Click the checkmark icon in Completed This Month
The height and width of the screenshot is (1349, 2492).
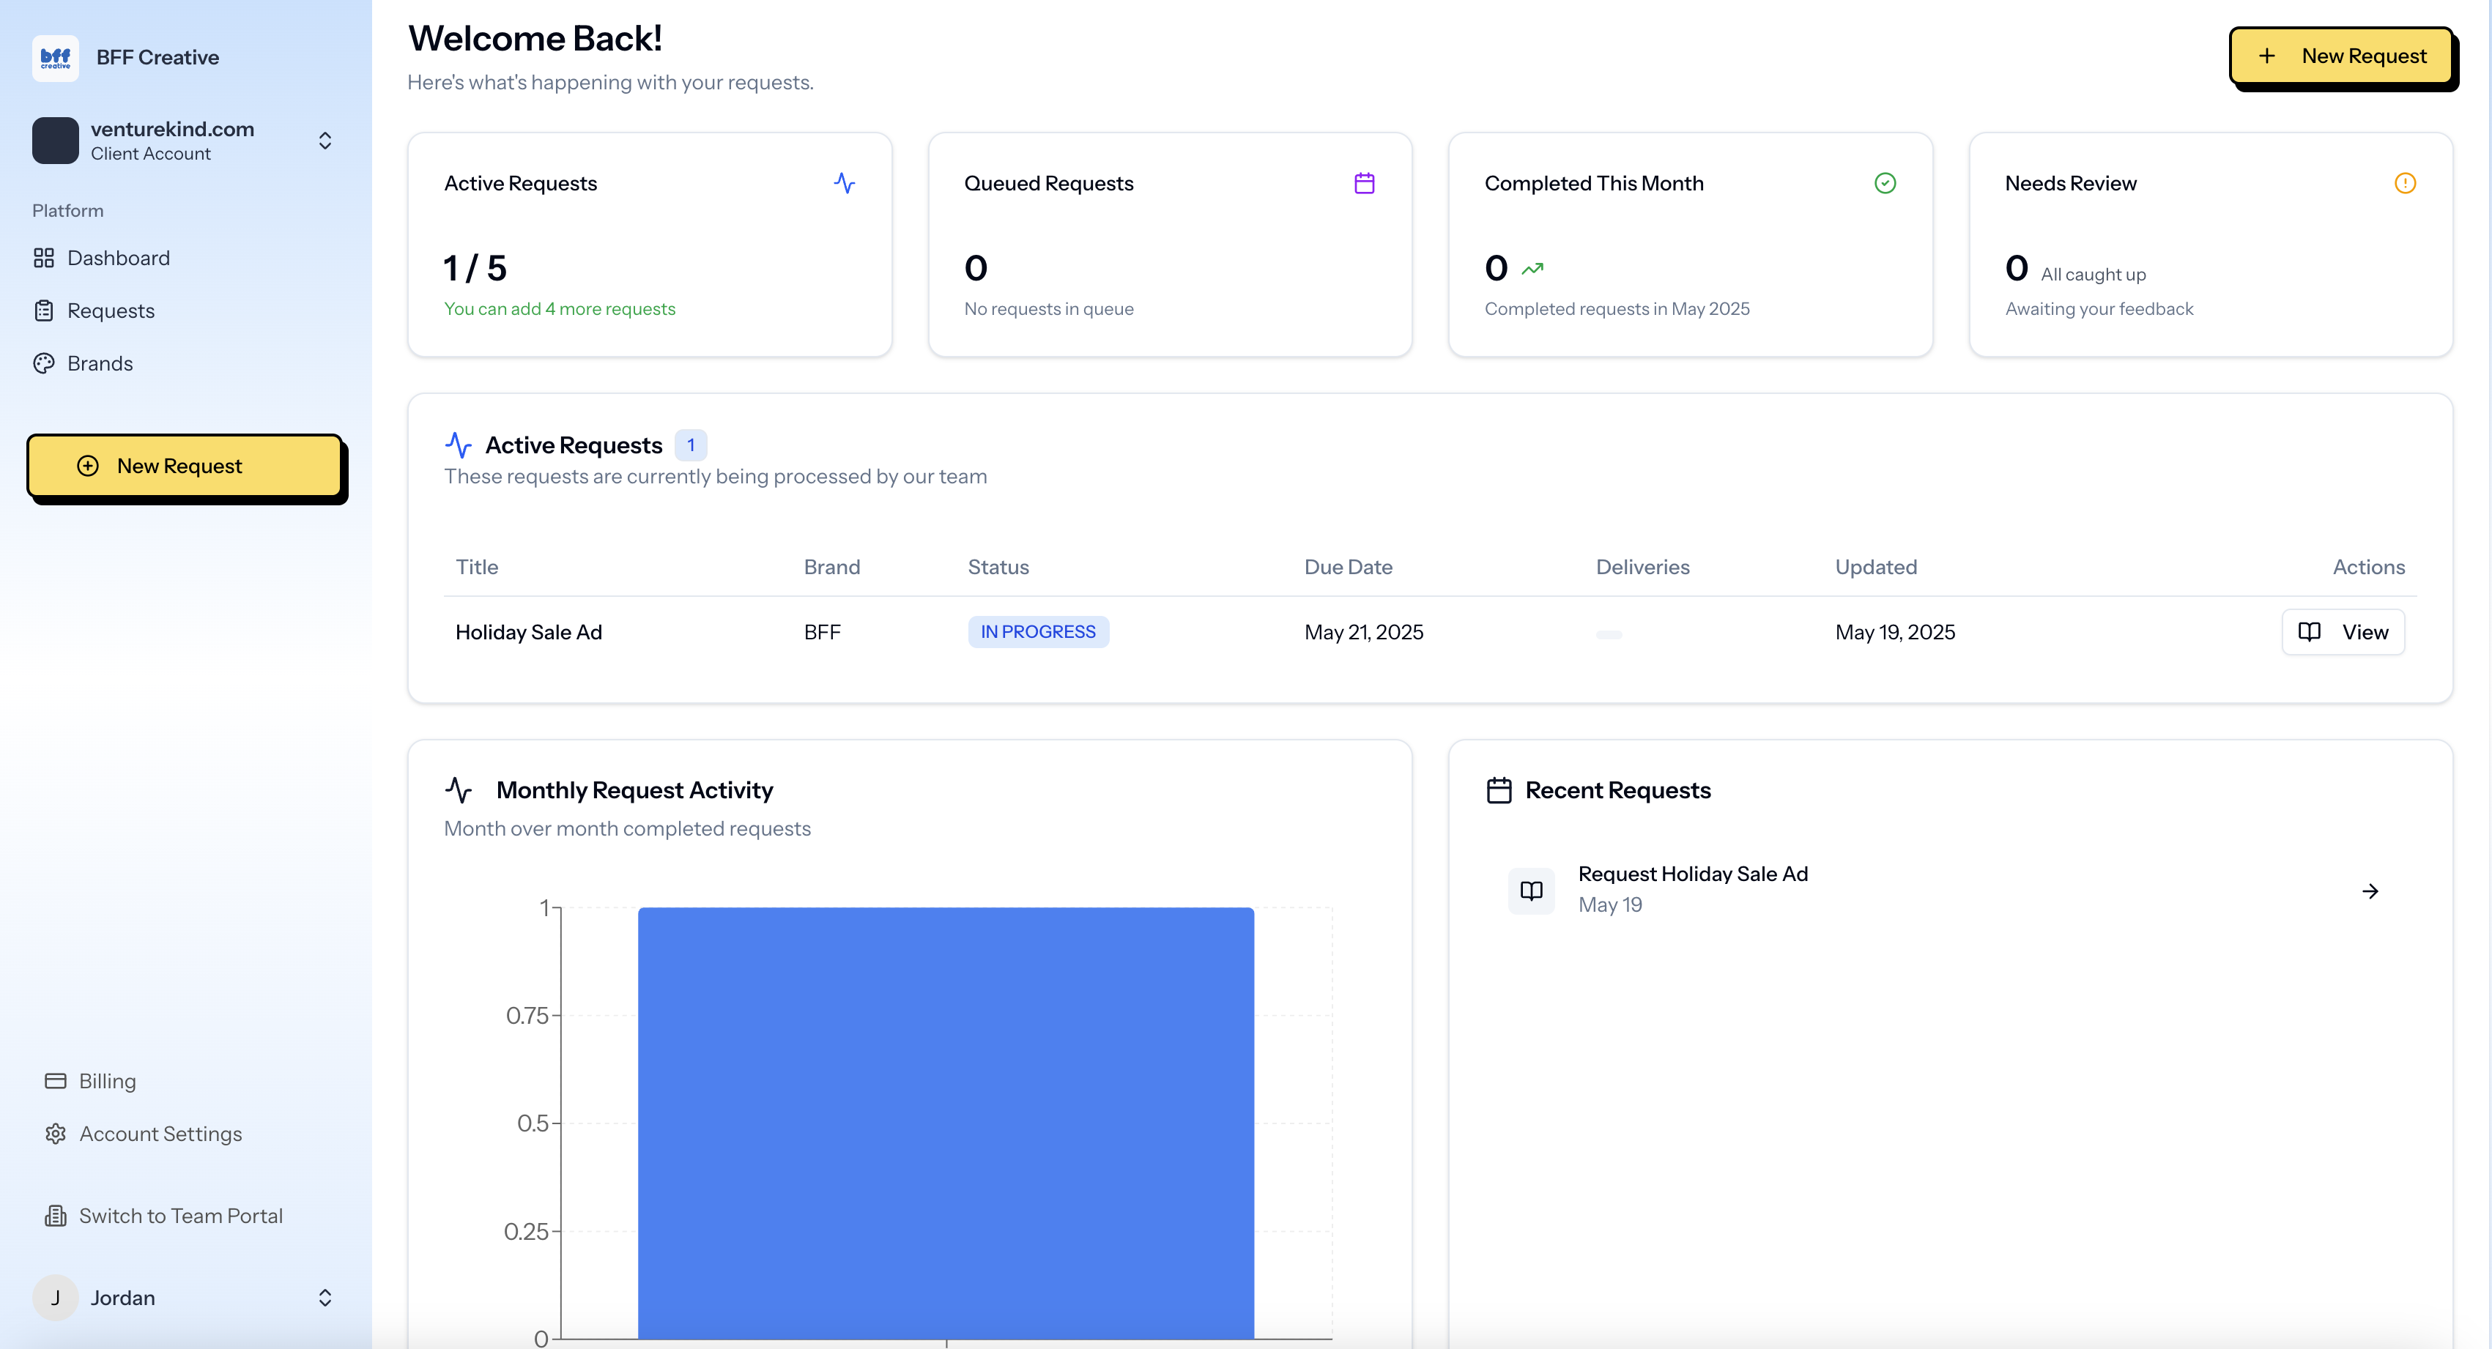[x=1885, y=183]
